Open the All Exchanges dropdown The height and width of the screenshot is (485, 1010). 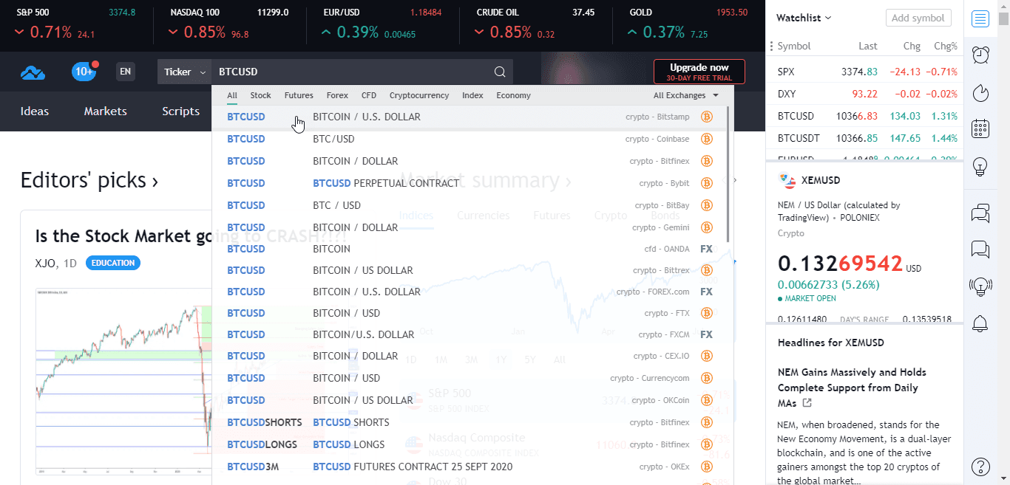tap(686, 95)
